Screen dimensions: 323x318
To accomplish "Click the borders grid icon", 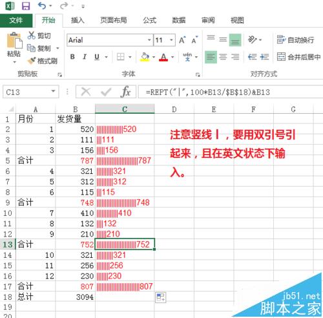I will coord(121,57).
